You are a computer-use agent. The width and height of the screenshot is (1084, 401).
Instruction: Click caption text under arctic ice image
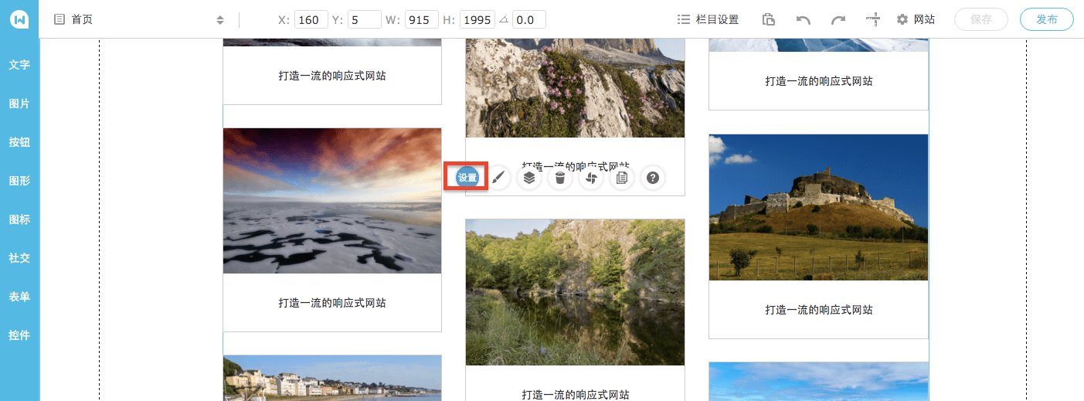332,303
